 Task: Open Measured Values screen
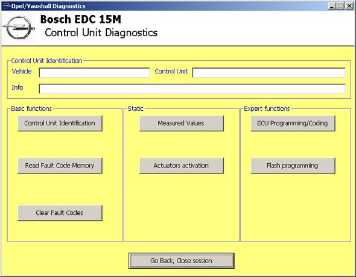(x=182, y=123)
